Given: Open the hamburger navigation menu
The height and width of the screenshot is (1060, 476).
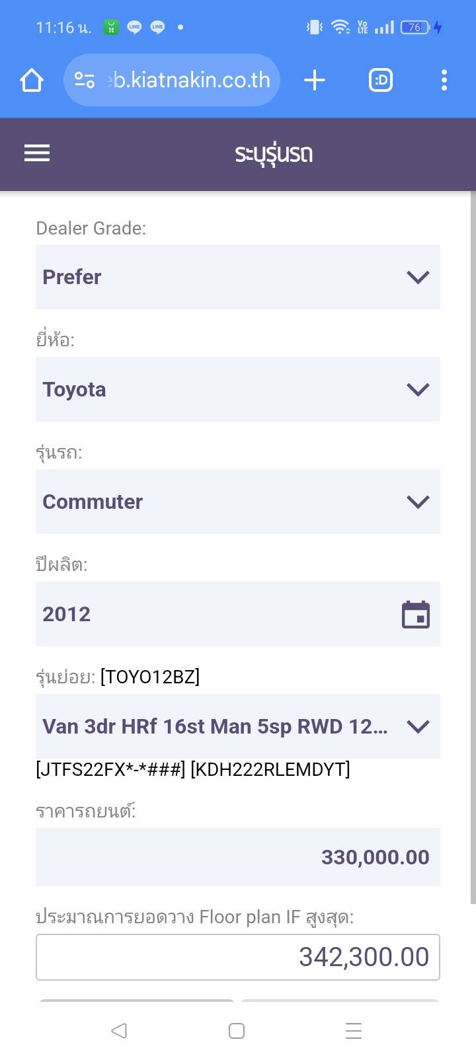Looking at the screenshot, I should click(37, 153).
